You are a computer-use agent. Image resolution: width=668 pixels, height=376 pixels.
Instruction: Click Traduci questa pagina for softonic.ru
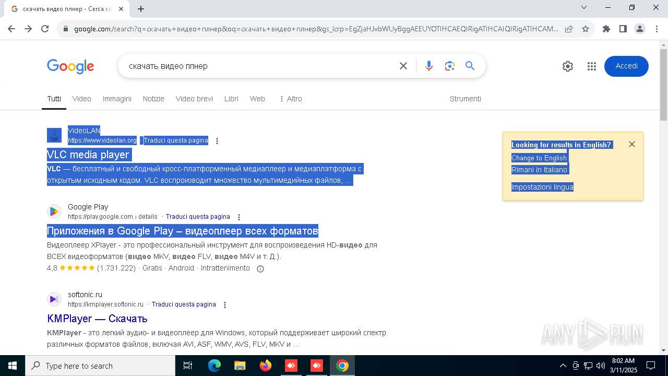click(184, 304)
